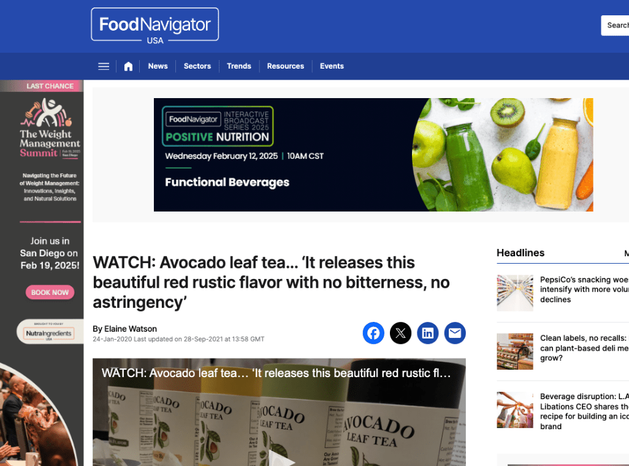Open the Sectors menu

(x=197, y=66)
